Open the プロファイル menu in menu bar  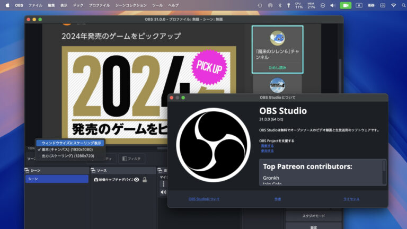click(x=99, y=5)
